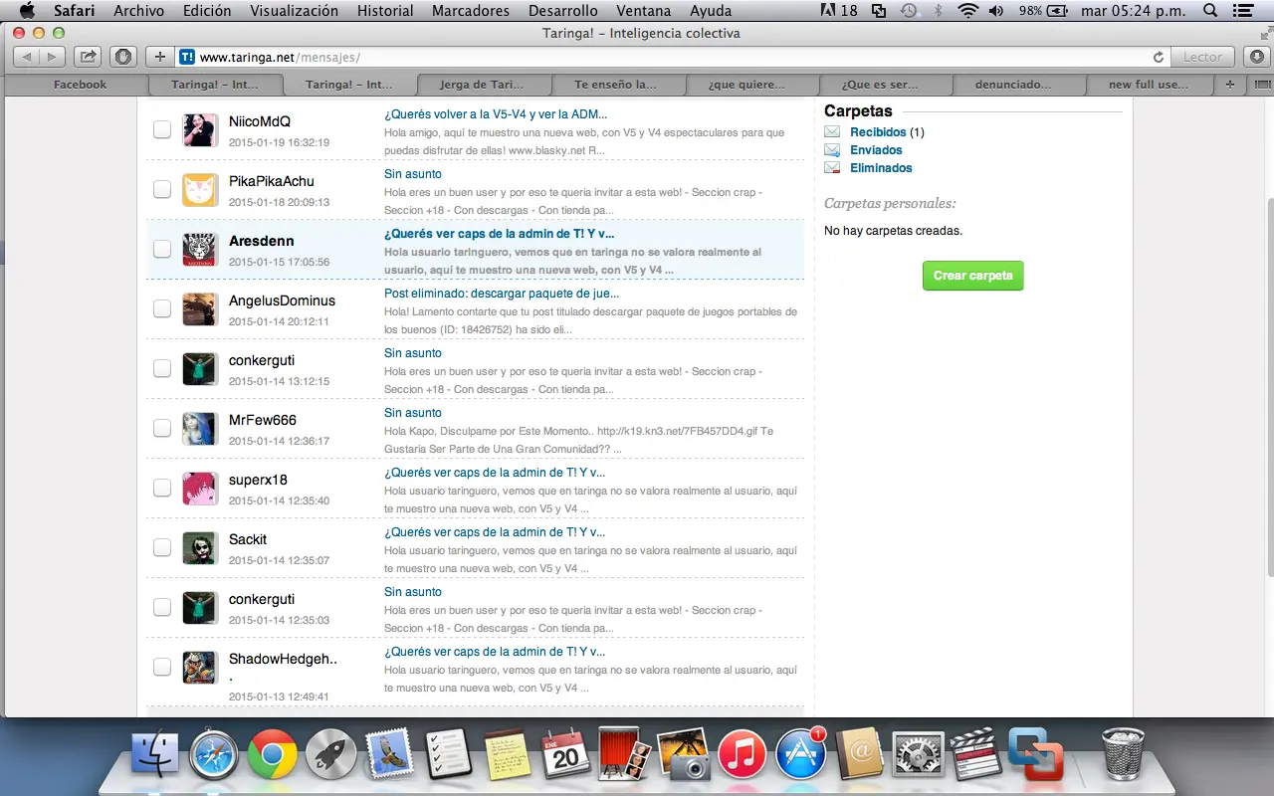
Task: Check the box for Aresdenn's message
Action: click(x=162, y=249)
